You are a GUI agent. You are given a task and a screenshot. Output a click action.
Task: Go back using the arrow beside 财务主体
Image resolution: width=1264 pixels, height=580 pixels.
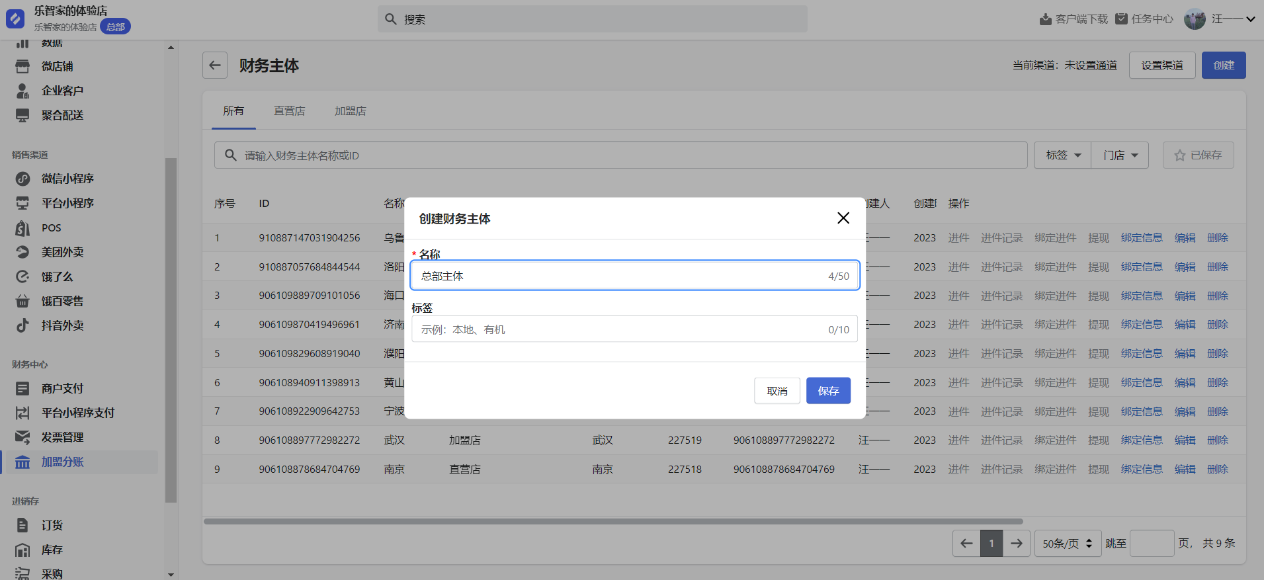215,65
